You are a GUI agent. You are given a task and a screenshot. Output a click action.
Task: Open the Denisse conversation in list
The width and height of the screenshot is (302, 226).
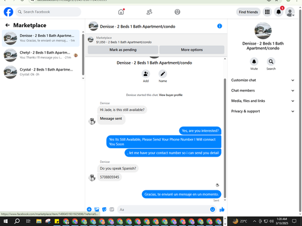coord(40,38)
